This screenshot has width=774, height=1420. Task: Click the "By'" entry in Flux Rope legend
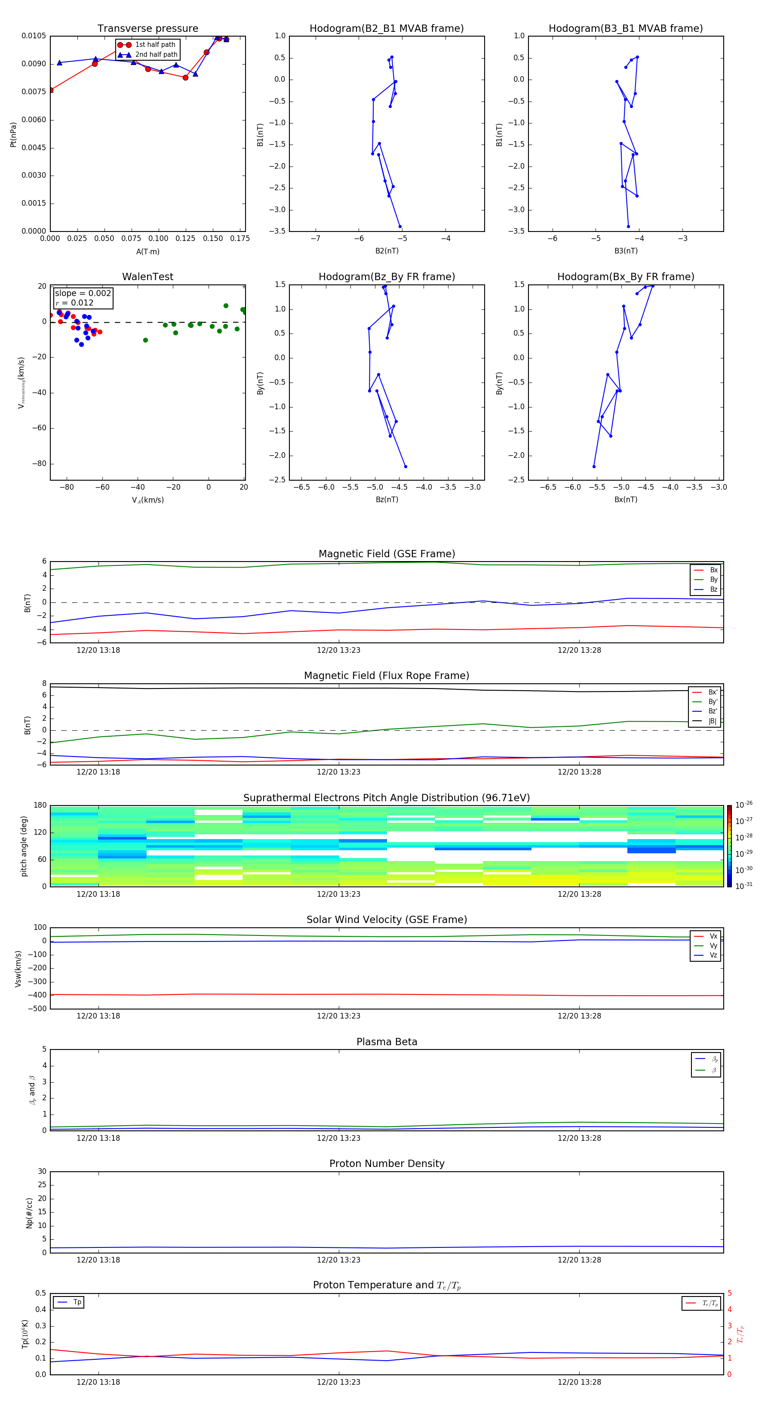coord(705,702)
